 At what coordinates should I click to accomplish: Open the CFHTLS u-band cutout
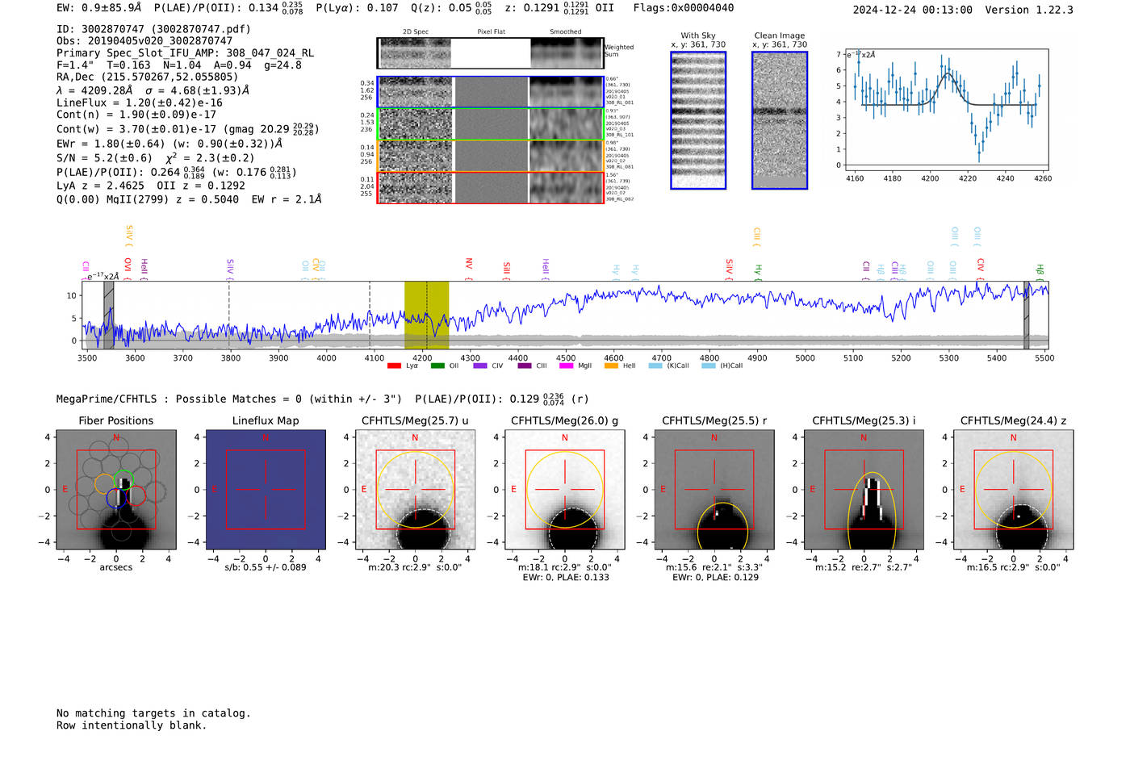(x=415, y=490)
